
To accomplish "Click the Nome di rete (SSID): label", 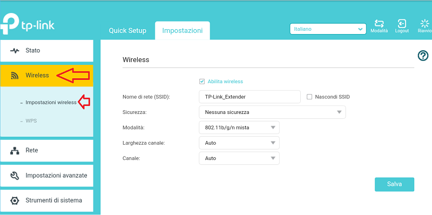I will [146, 97].
